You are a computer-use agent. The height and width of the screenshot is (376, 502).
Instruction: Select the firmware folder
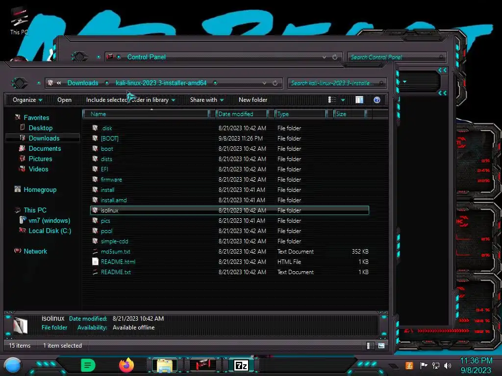(x=111, y=179)
